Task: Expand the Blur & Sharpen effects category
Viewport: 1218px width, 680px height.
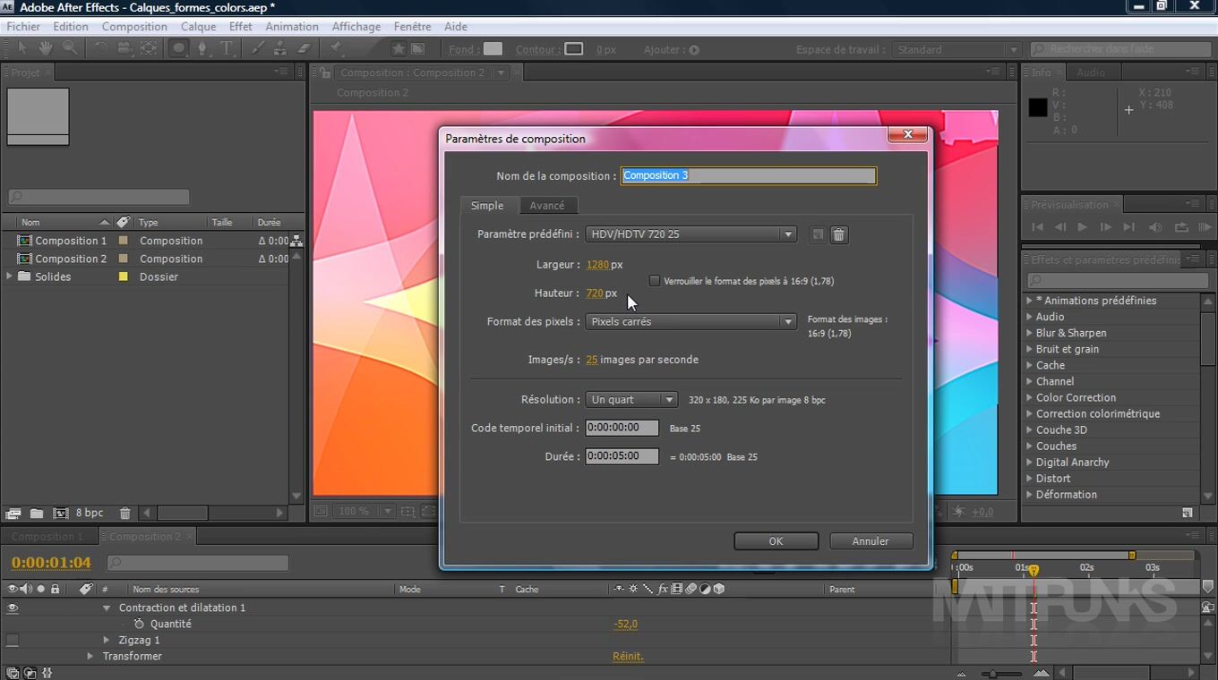Action: (1029, 333)
